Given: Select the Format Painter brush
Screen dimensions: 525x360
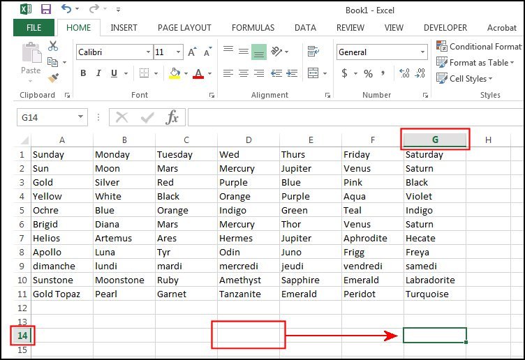Looking at the screenshot, I should click(x=53, y=78).
